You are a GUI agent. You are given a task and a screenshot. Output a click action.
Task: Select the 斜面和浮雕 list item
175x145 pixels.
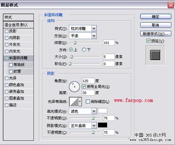click(x=19, y=58)
